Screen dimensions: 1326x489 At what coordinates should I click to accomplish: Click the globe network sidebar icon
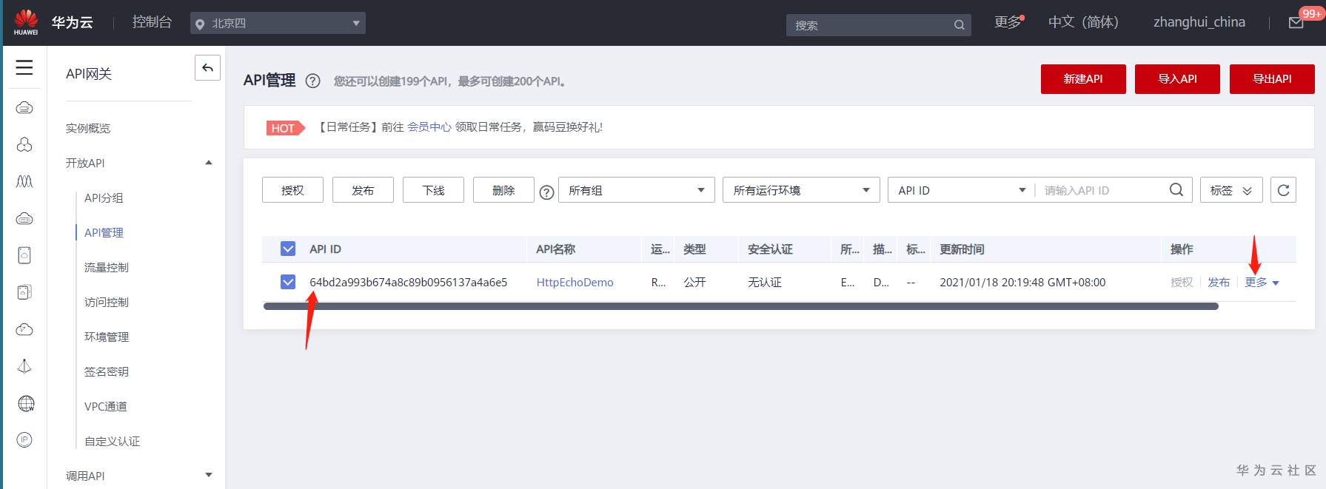pyautogui.click(x=26, y=403)
